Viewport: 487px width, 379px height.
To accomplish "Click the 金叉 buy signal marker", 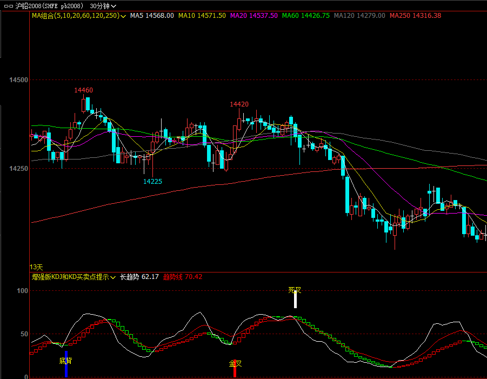I will click(x=235, y=363).
